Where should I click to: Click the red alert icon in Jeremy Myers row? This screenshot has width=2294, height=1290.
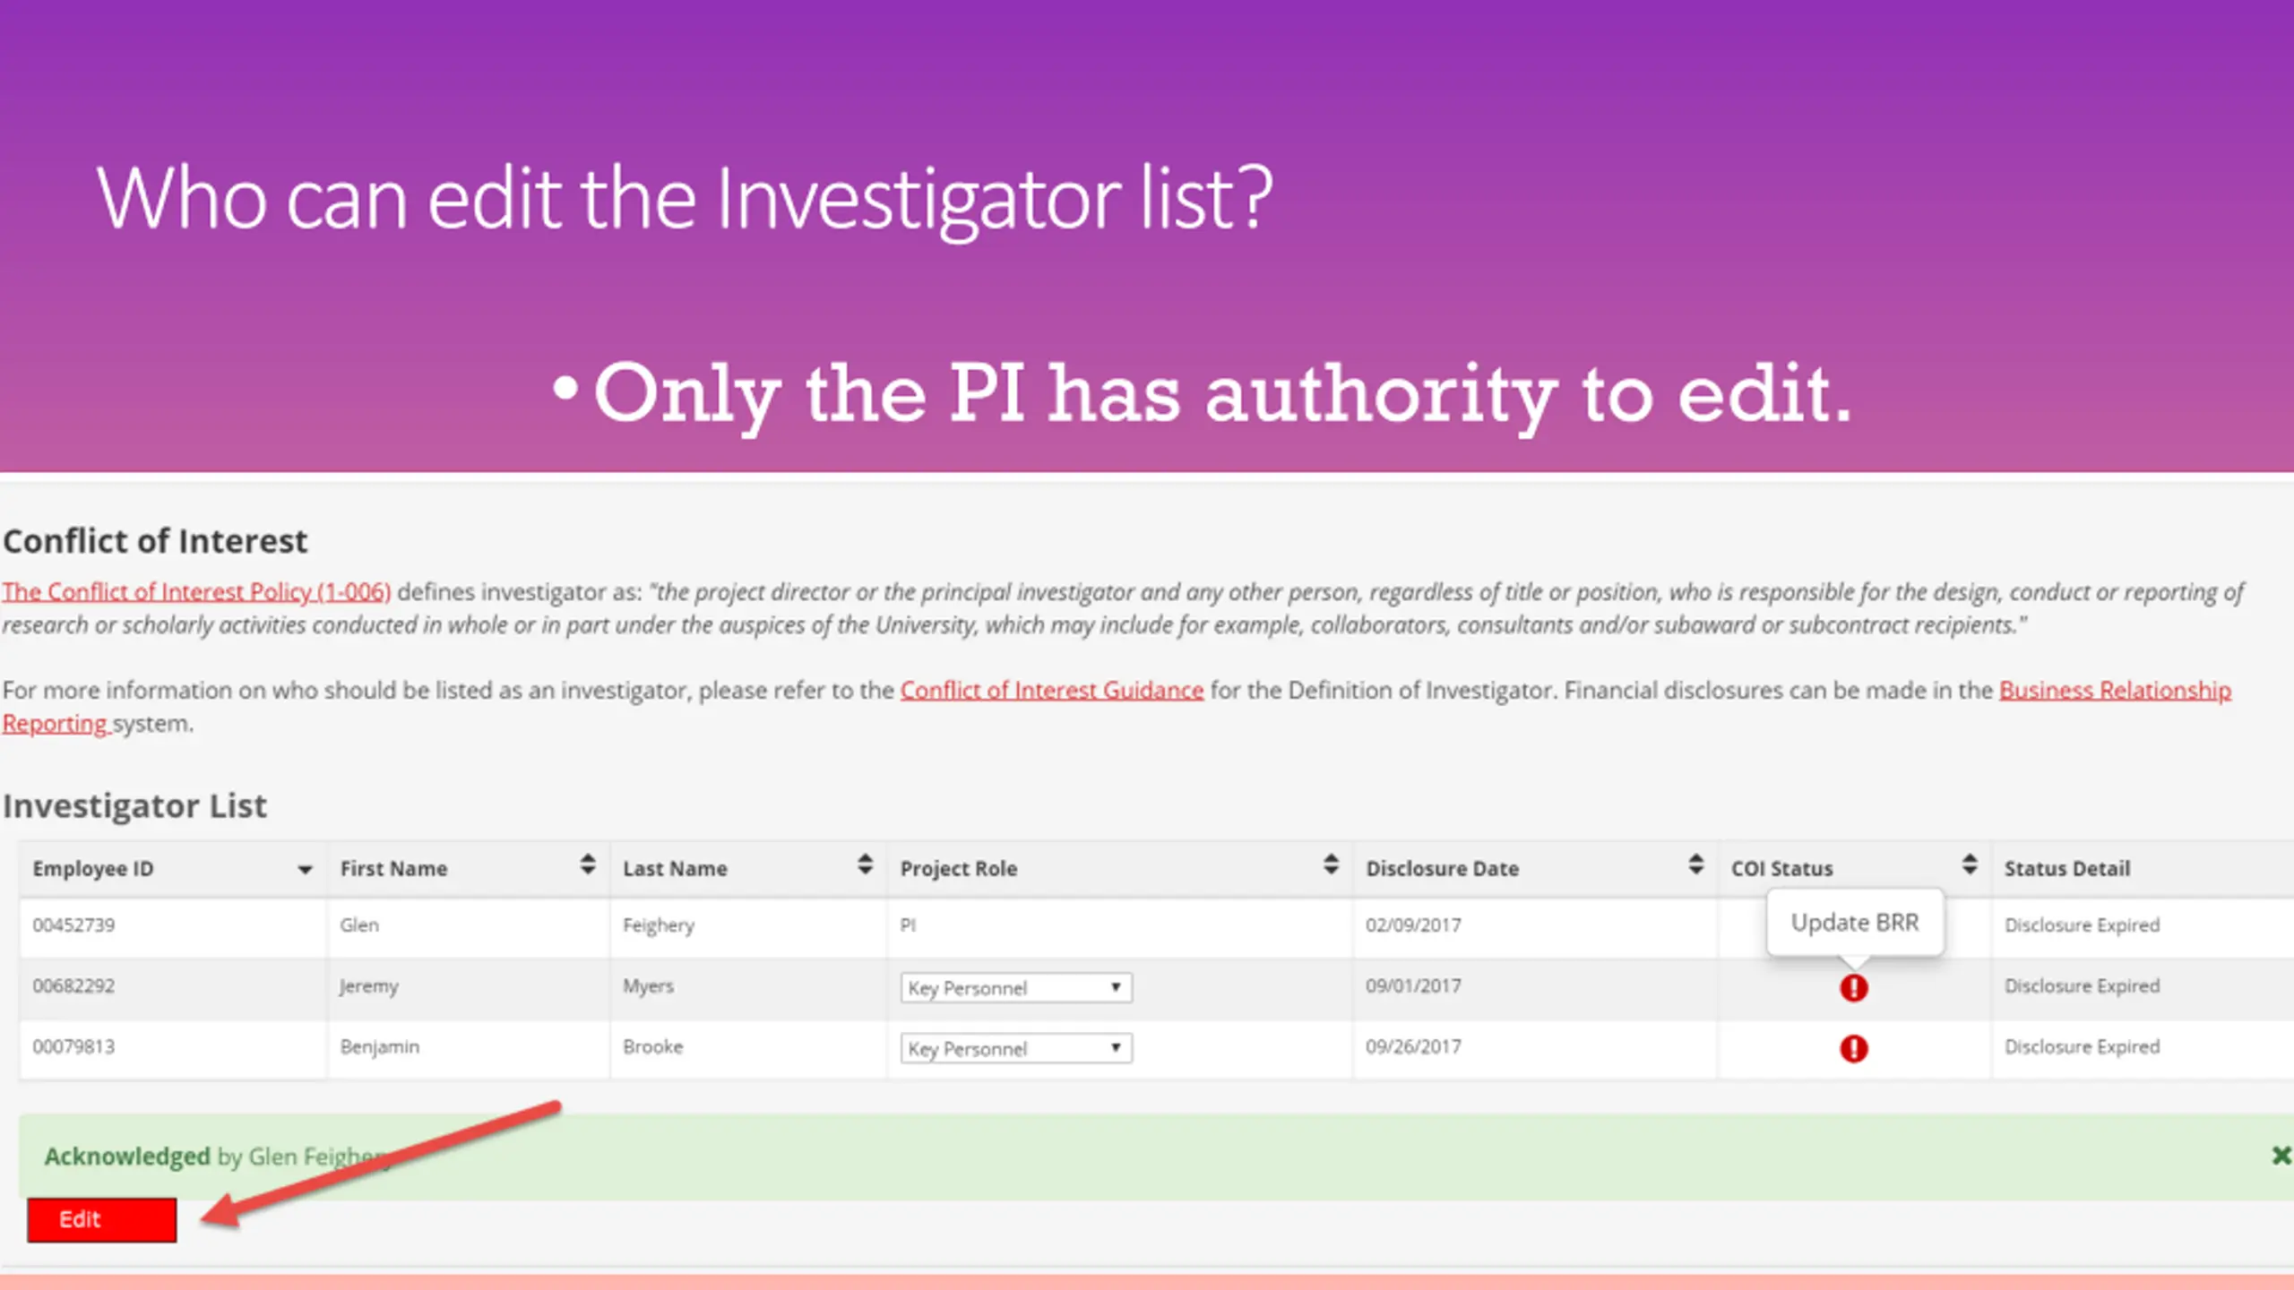pyautogui.click(x=1853, y=988)
